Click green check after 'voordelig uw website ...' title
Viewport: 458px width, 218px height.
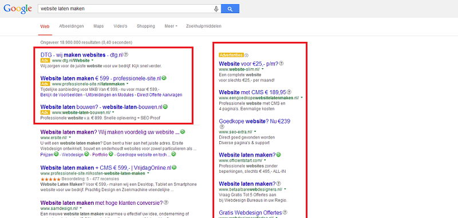point(183,132)
